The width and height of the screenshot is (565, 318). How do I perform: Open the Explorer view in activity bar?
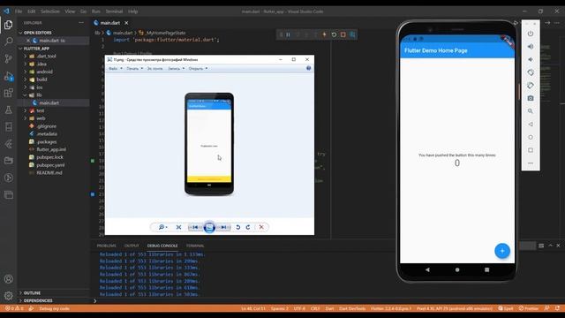coord(8,25)
